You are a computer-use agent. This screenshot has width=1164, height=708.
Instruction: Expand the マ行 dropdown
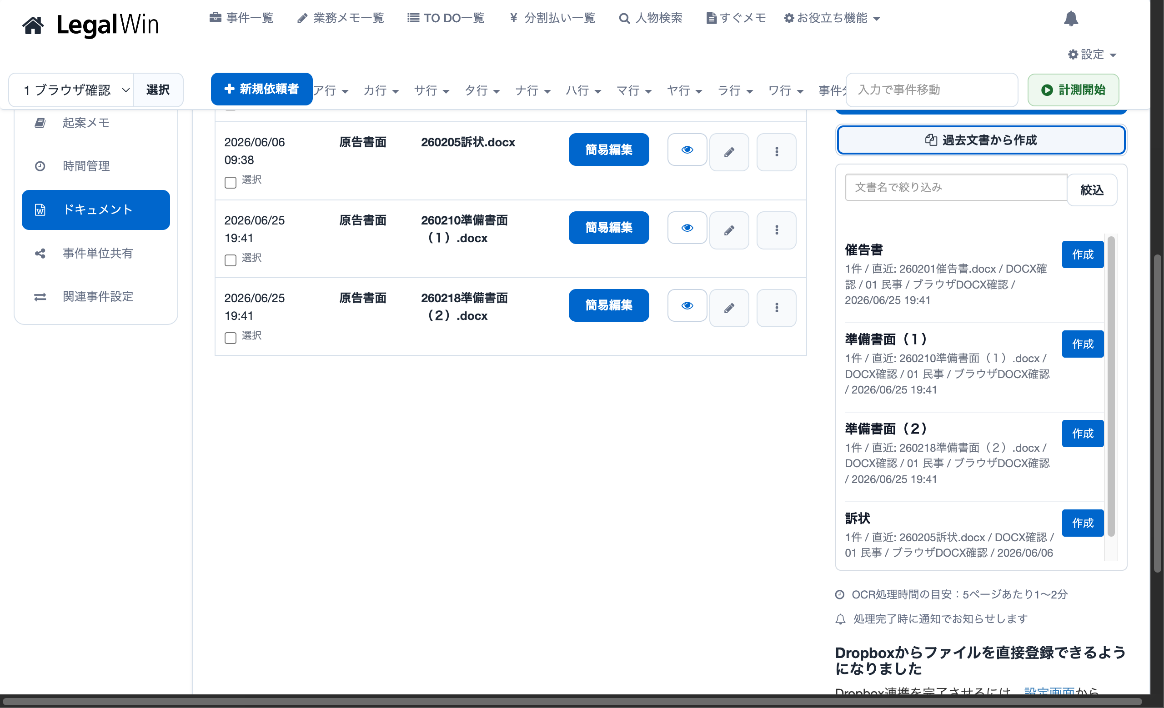(x=634, y=90)
